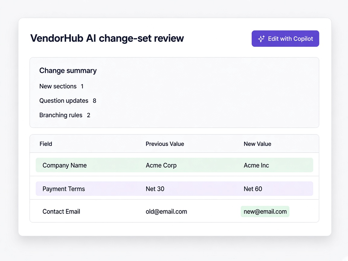Click the Question updates label
The height and width of the screenshot is (261, 348).
point(64,101)
